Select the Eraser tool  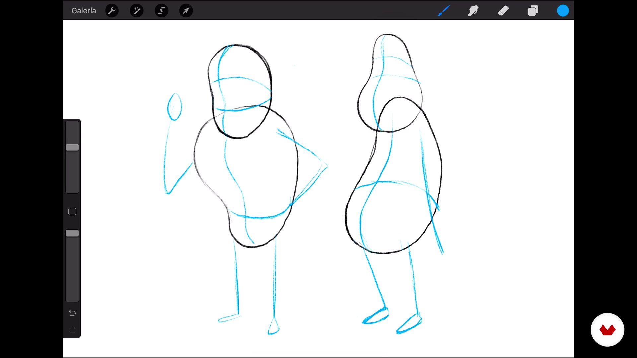click(x=503, y=11)
